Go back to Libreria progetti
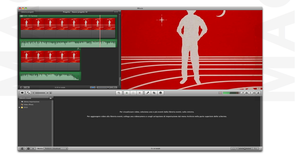 pyautogui.click(x=27, y=12)
